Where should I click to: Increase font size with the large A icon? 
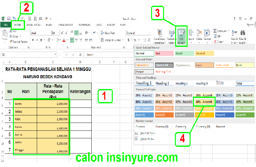(x=62, y=33)
